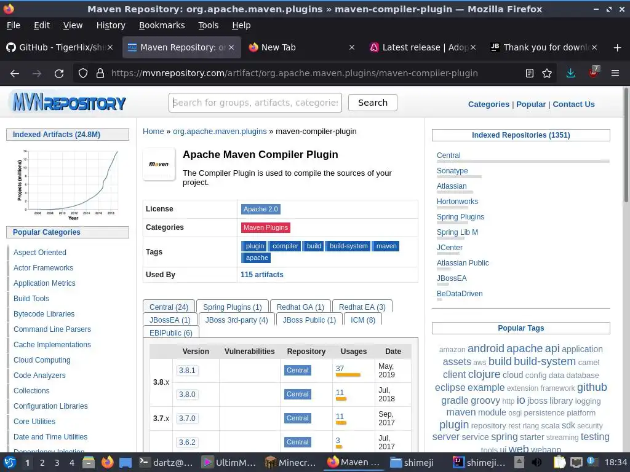Screen dimensions: 630x472
Task: Launch file manager from the taskbar
Action: (x=89, y=463)
